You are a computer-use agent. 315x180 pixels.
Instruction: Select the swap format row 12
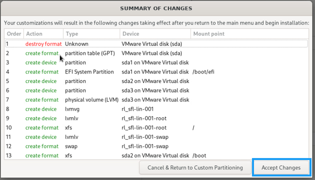coord(156,146)
